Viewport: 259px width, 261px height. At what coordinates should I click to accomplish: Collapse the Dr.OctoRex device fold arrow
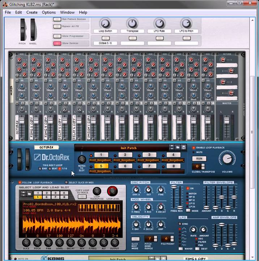(11, 149)
